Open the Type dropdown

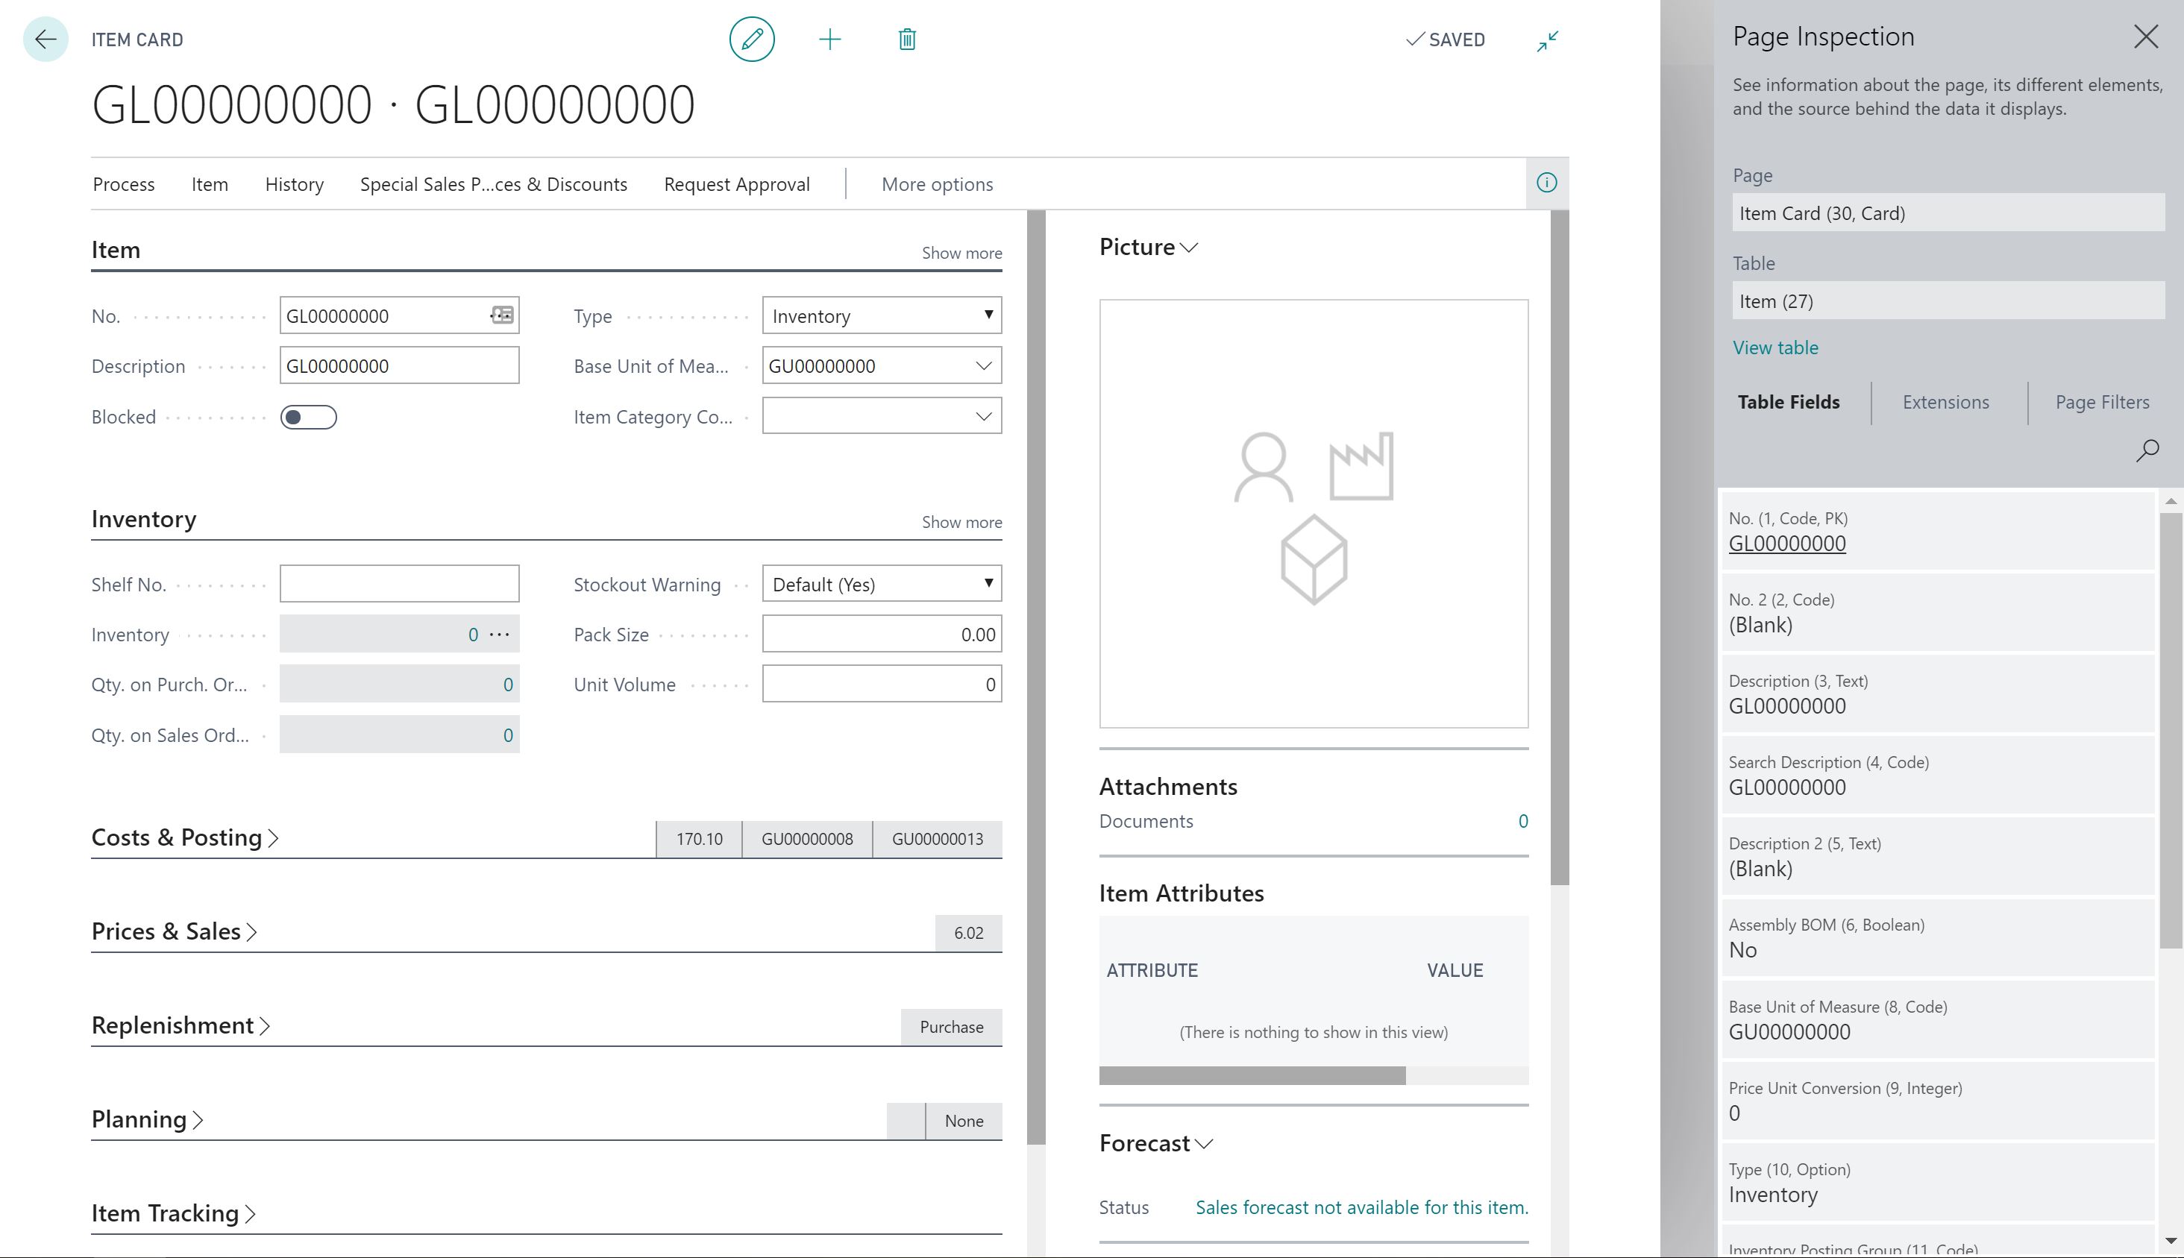coord(882,315)
